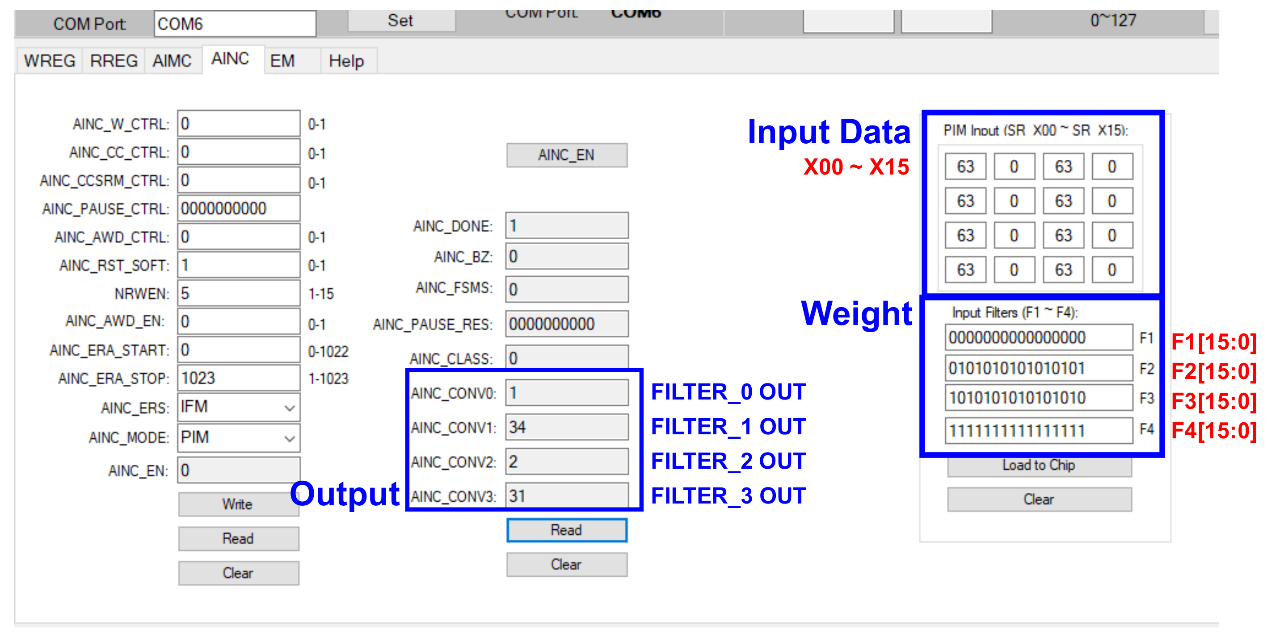Click the AINC_ERA_STOP field showing 1023
Viewport: 1280px width, 641px height.
[238, 378]
